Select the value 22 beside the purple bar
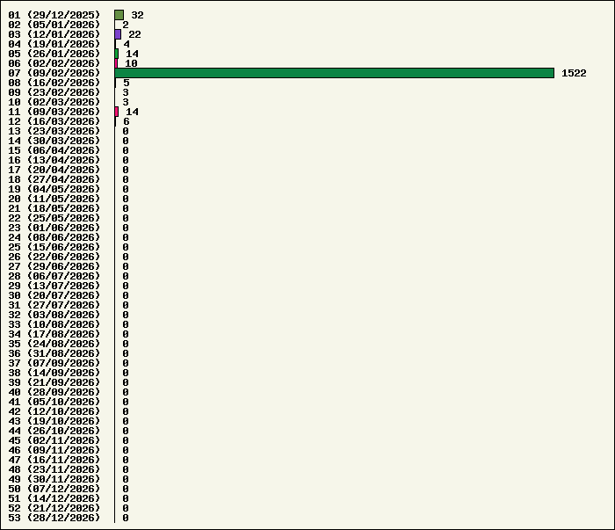 click(134, 35)
